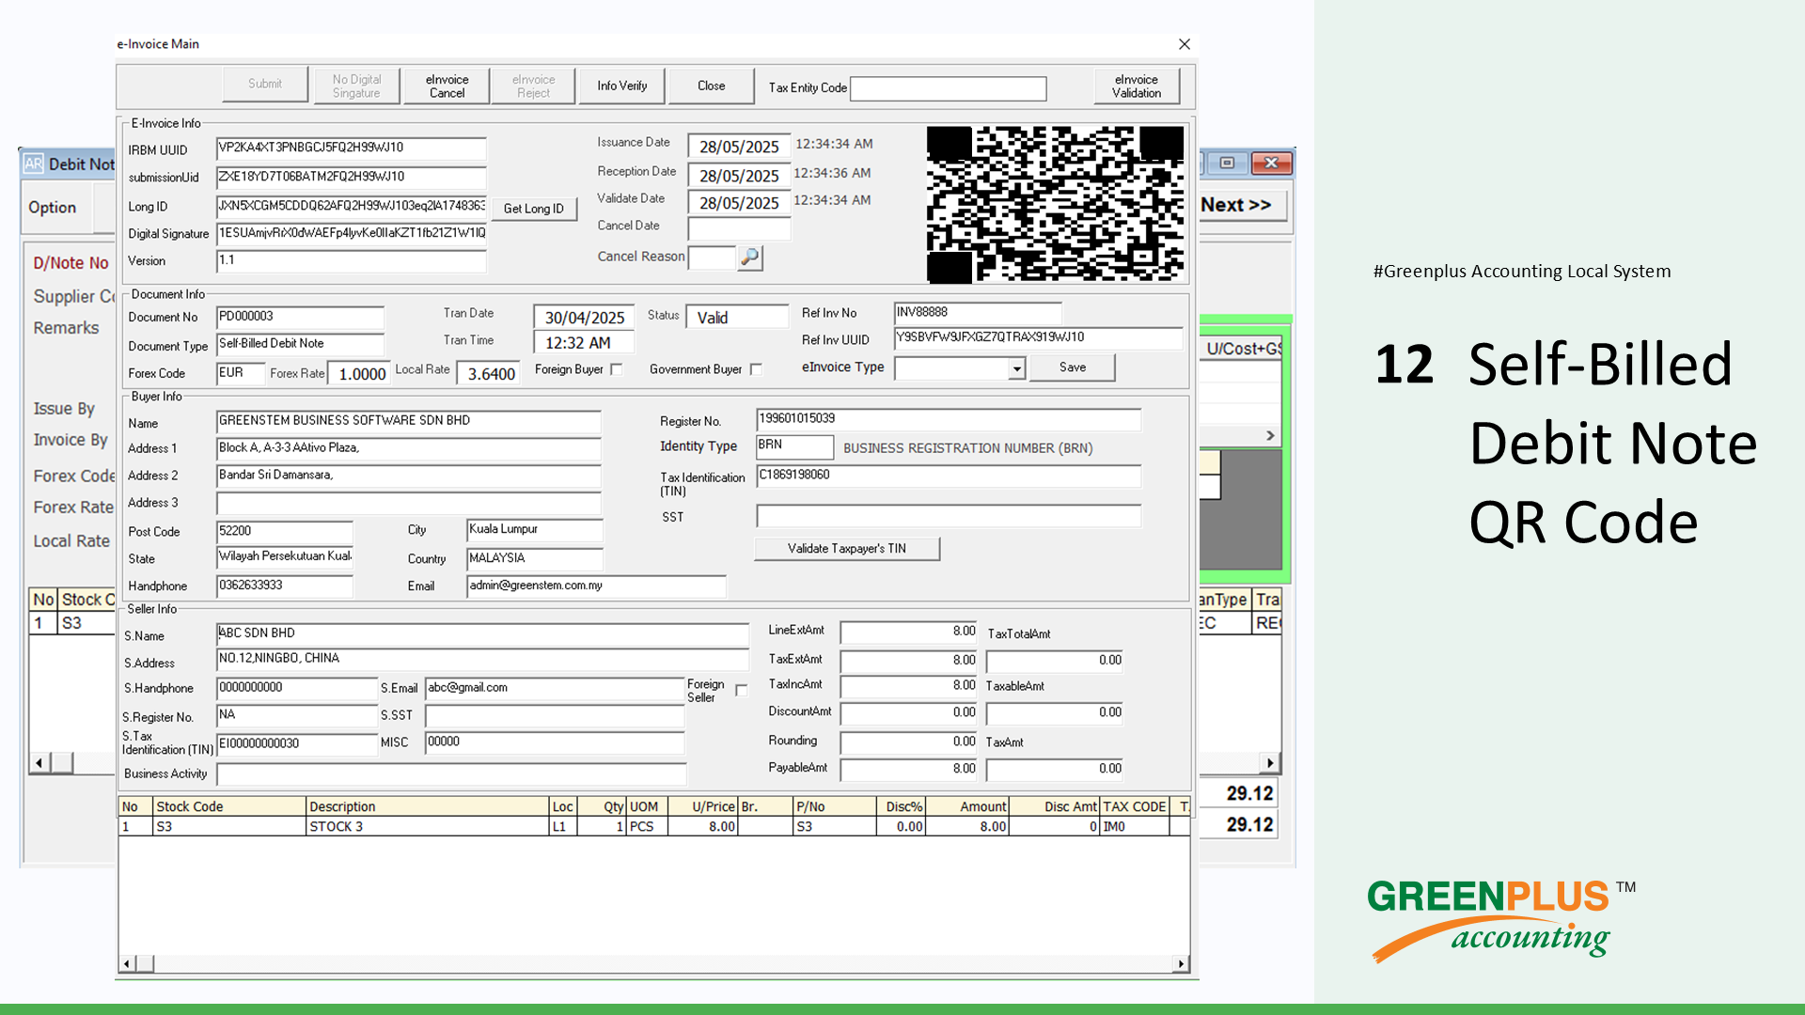
Task: Click the QR code image
Action: (1055, 204)
